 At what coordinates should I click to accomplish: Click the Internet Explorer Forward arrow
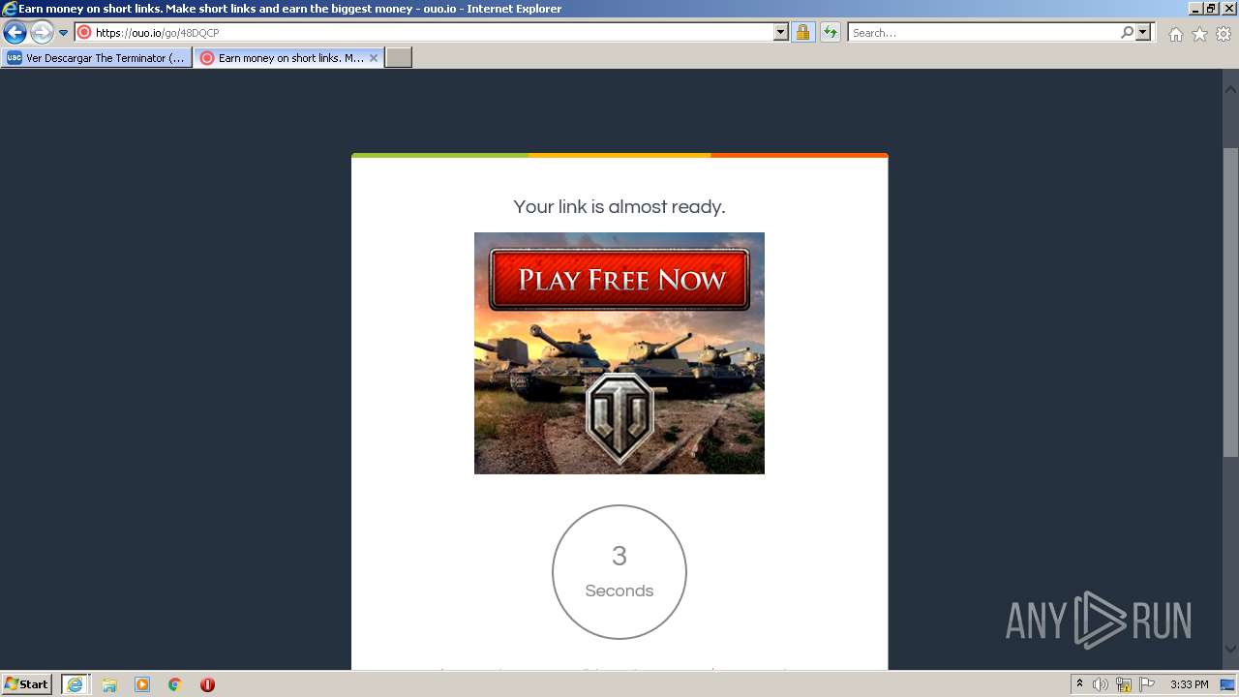click(x=41, y=32)
